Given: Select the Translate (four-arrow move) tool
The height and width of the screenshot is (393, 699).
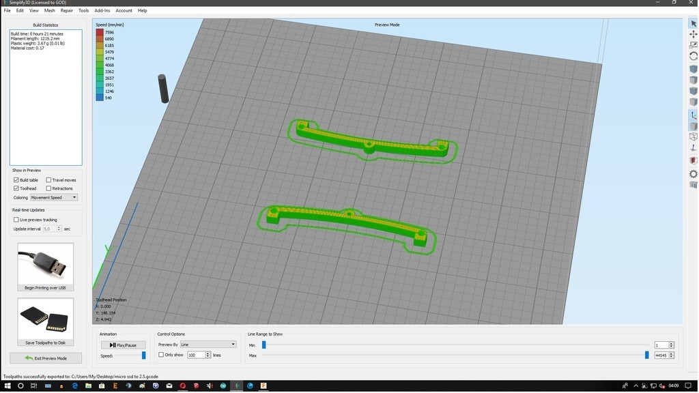Looking at the screenshot, I should pos(694,34).
